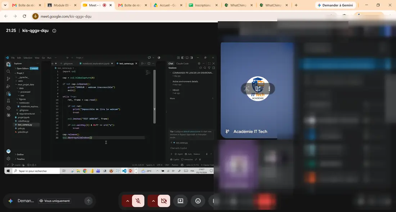Open the emoji reactions button in Meet

[x=198, y=201]
